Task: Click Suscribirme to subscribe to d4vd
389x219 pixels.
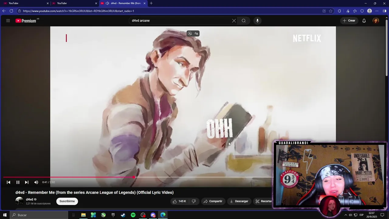Action: tap(67, 201)
